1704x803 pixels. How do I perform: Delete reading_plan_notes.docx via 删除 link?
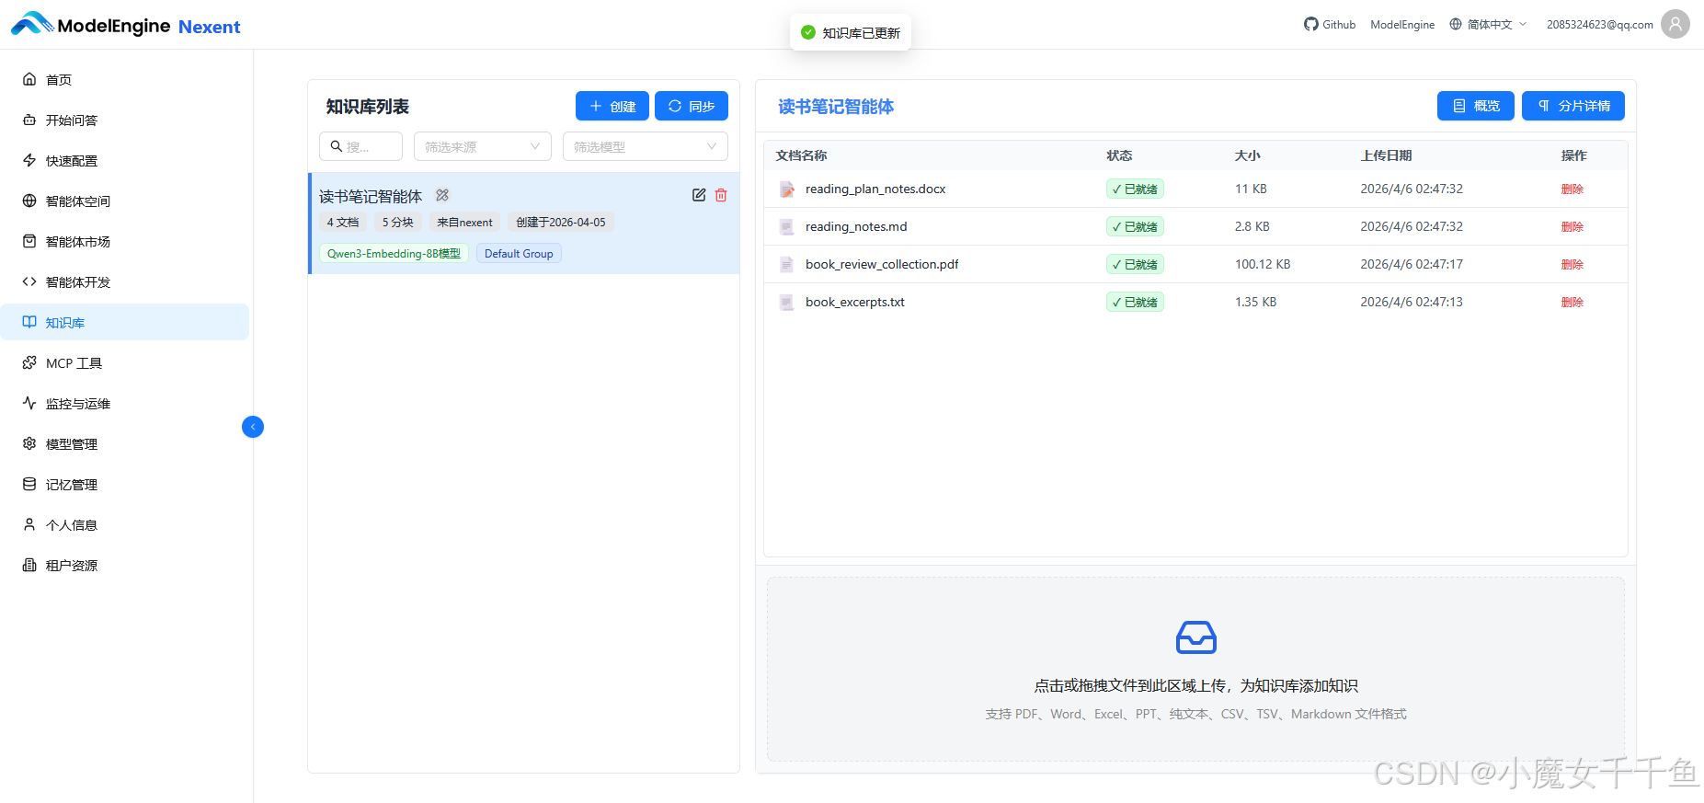point(1572,189)
